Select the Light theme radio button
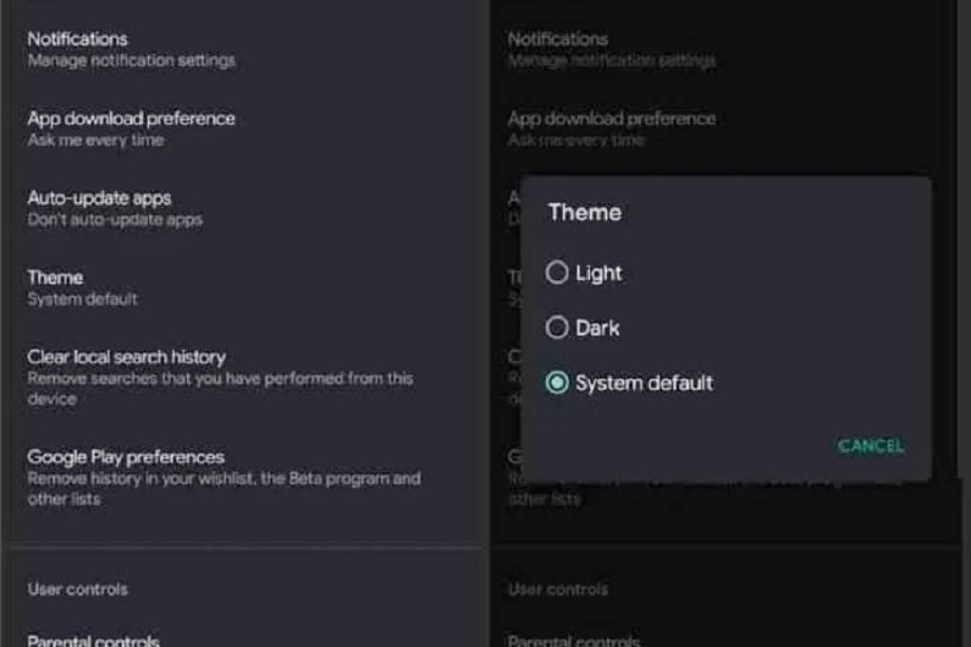Screen dimensions: 971x647 (x=557, y=273)
